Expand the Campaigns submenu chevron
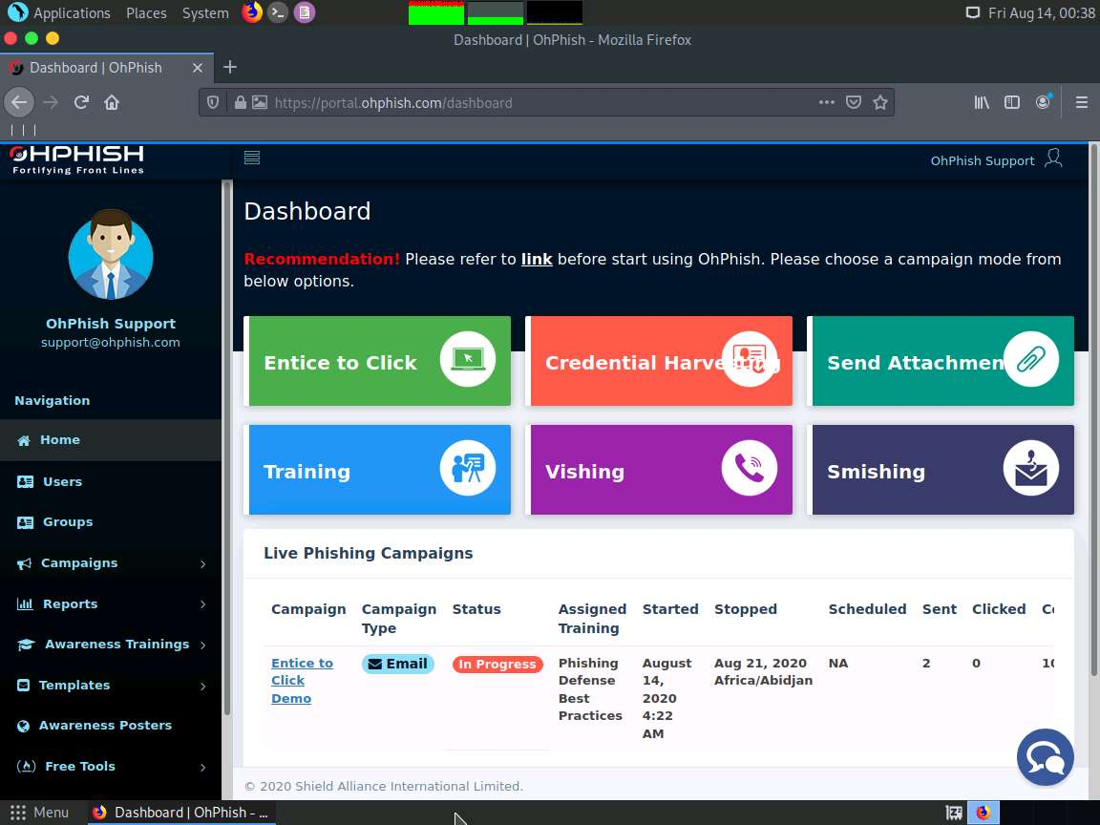 click(202, 564)
